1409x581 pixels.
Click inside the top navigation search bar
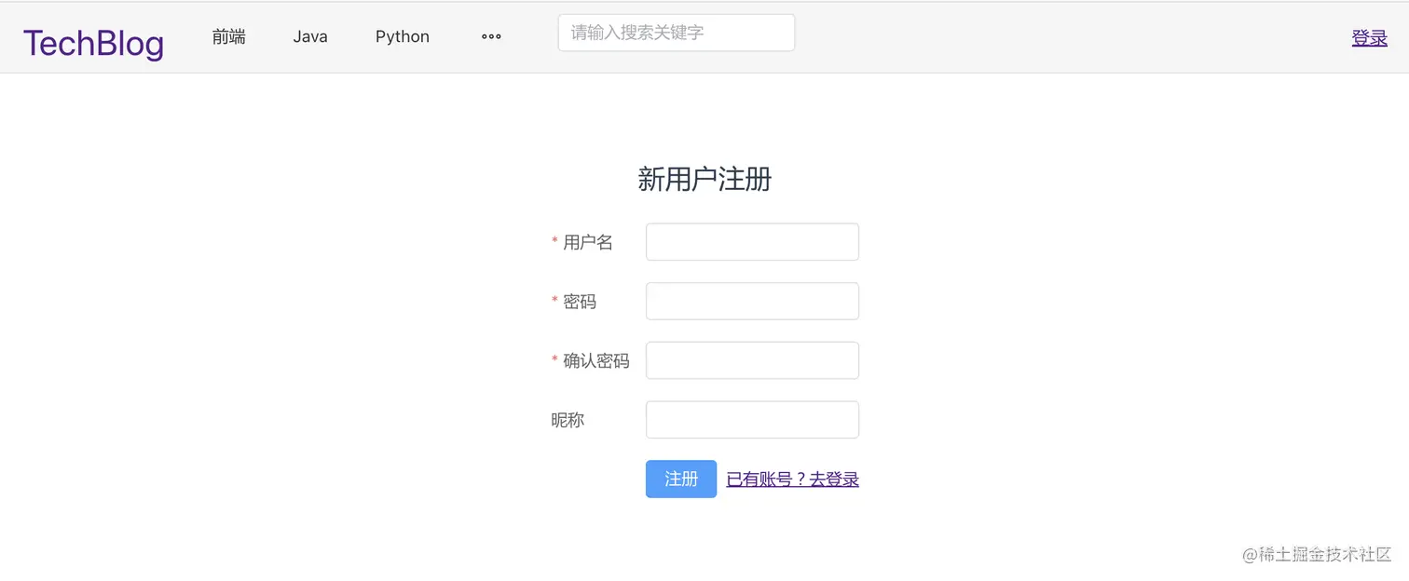pyautogui.click(x=675, y=32)
